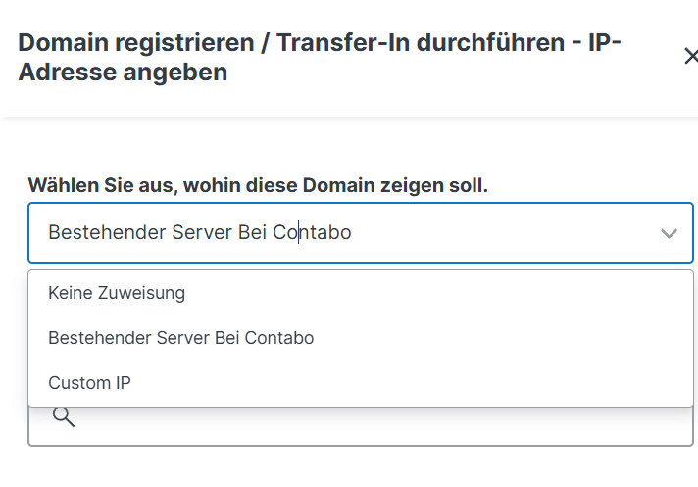The image size is (698, 487).
Task: Click empty space right of 'Keine Zuweisung'
Action: pyautogui.click(x=441, y=292)
